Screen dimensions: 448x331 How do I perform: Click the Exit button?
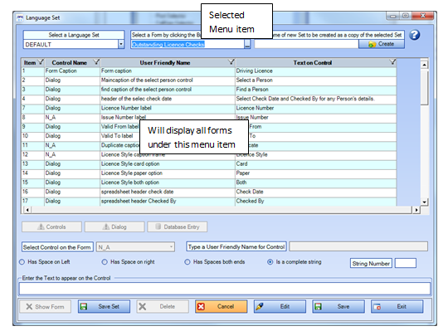pyautogui.click(x=397, y=306)
